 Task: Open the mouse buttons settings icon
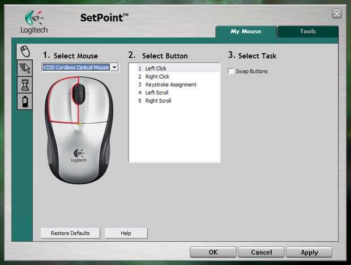click(25, 51)
